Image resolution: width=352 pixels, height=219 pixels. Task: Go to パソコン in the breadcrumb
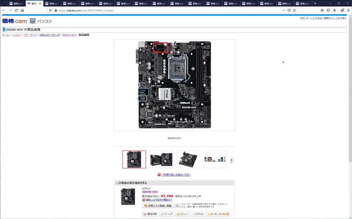pos(16,35)
